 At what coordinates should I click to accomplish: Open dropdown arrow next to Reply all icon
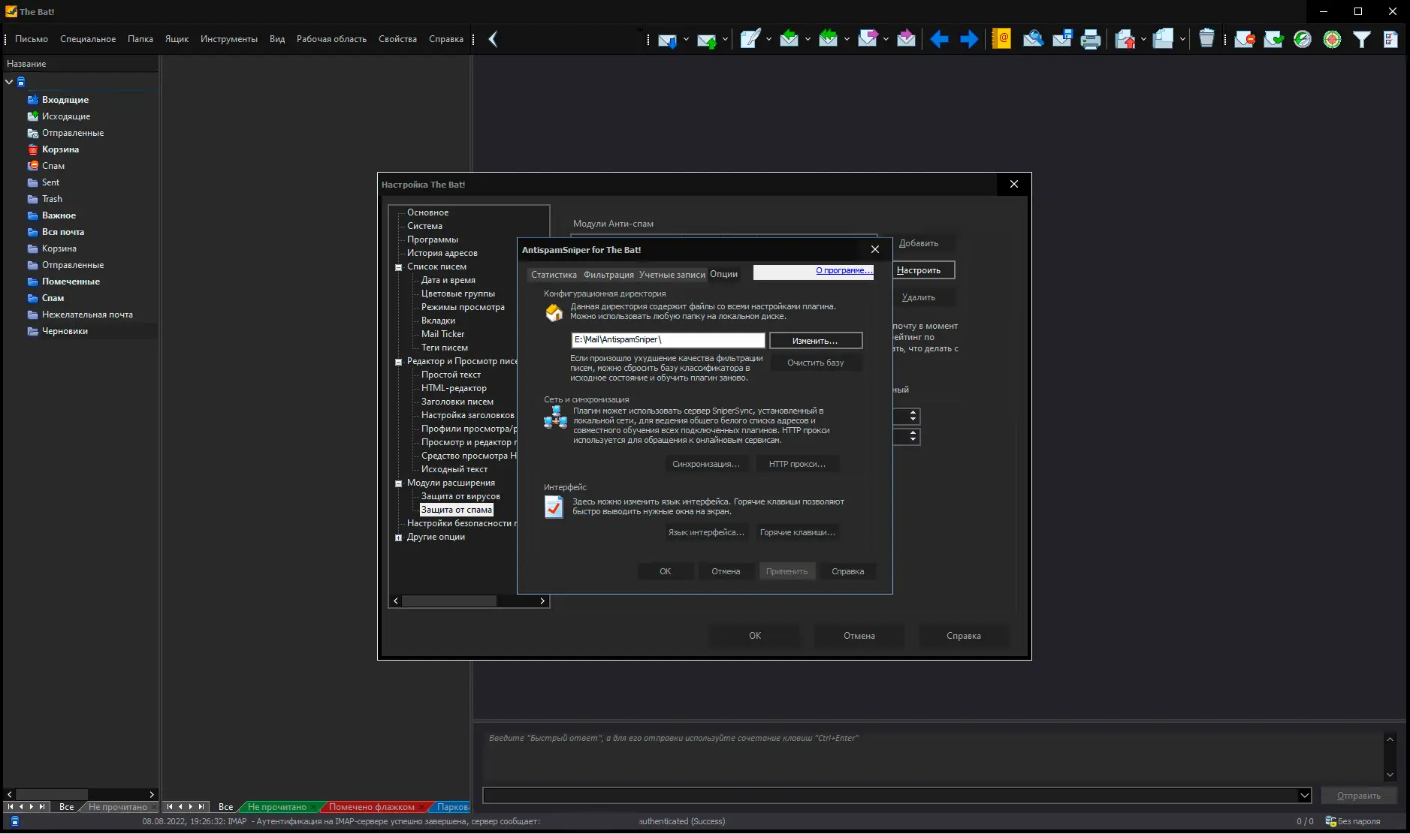[847, 39]
